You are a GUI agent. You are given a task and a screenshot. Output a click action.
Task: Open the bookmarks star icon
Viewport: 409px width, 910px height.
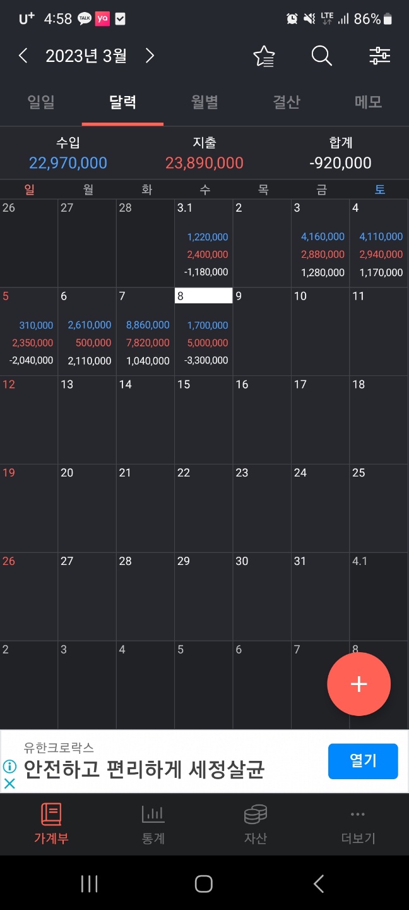click(x=264, y=56)
